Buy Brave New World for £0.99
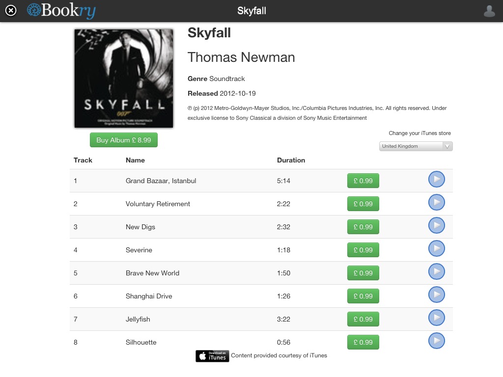Image resolution: width=503 pixels, height=377 pixels. (x=363, y=273)
